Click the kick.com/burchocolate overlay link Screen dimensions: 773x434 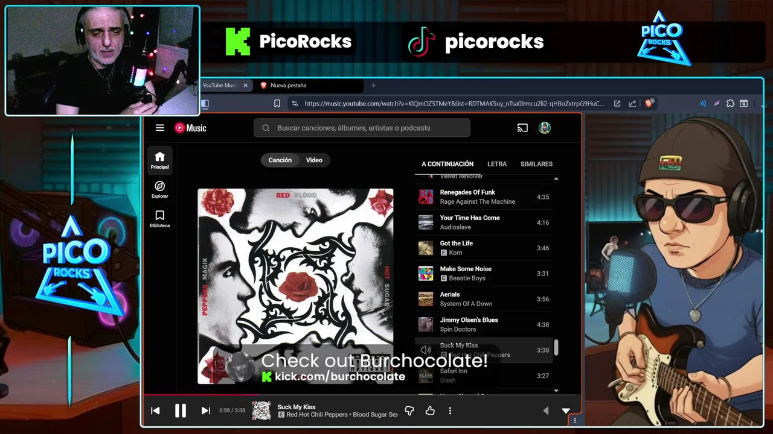coord(340,377)
